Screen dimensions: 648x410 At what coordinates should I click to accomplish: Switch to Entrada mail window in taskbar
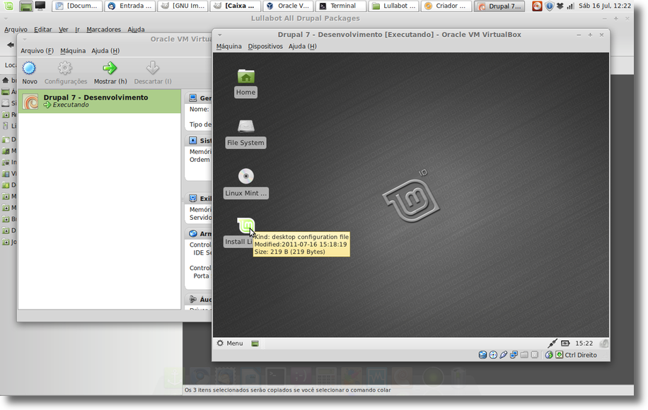(130, 6)
